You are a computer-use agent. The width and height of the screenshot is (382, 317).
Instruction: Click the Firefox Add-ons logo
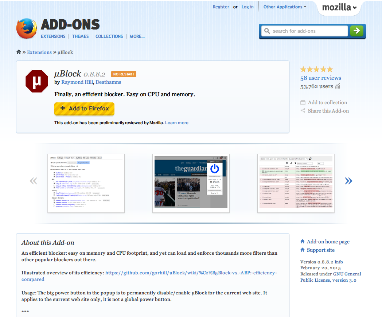pyautogui.click(x=26, y=28)
